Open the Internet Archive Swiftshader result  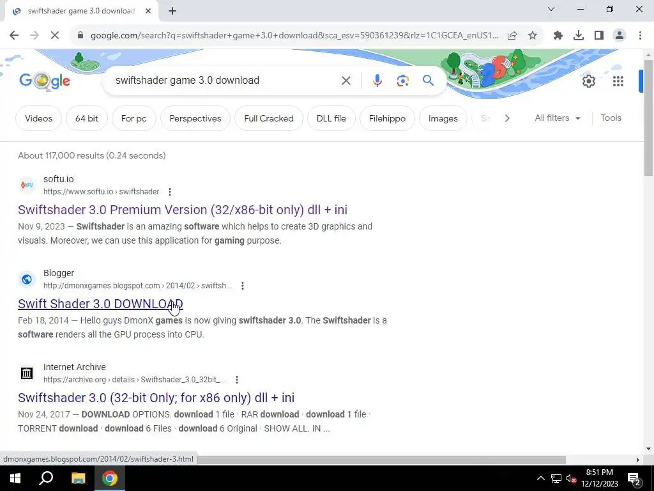coord(156,398)
